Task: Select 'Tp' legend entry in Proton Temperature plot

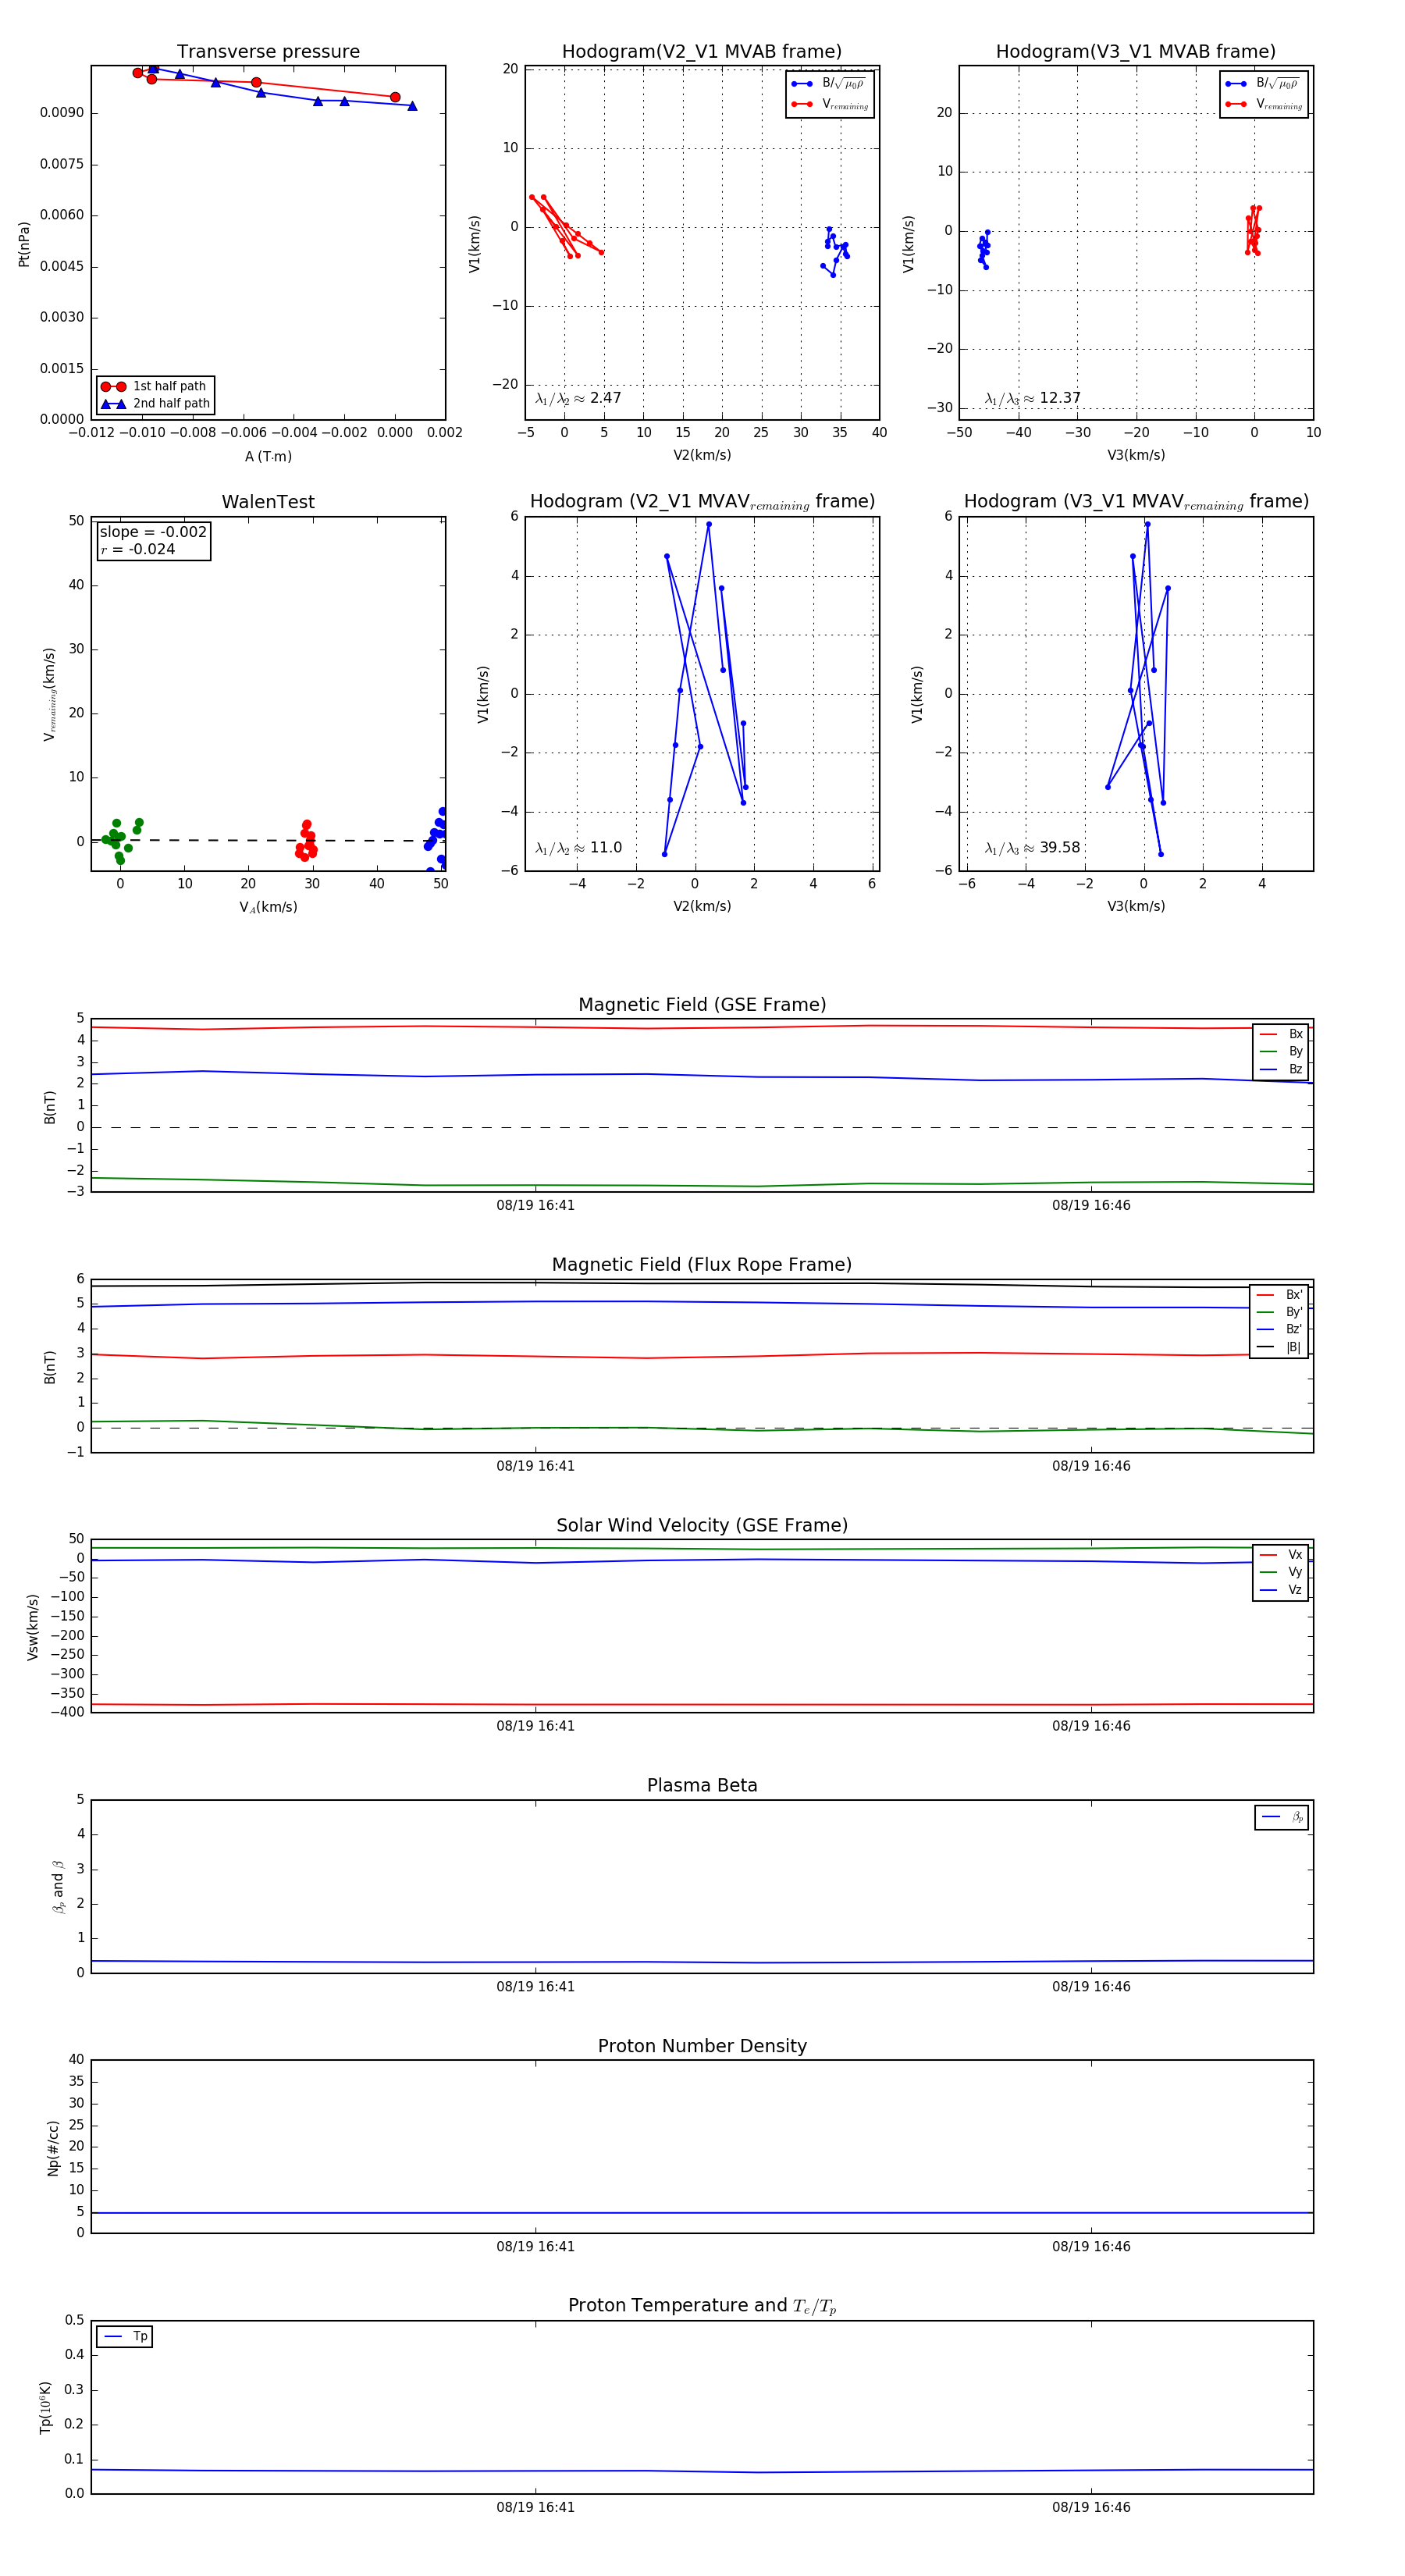Action: click(125, 2337)
